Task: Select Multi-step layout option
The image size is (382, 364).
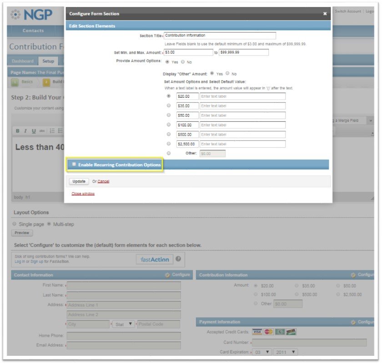Action: point(49,224)
